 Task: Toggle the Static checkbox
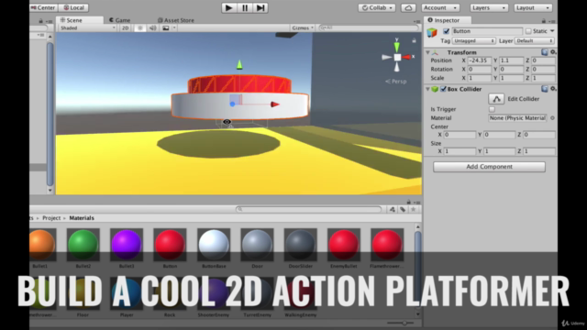(x=528, y=31)
